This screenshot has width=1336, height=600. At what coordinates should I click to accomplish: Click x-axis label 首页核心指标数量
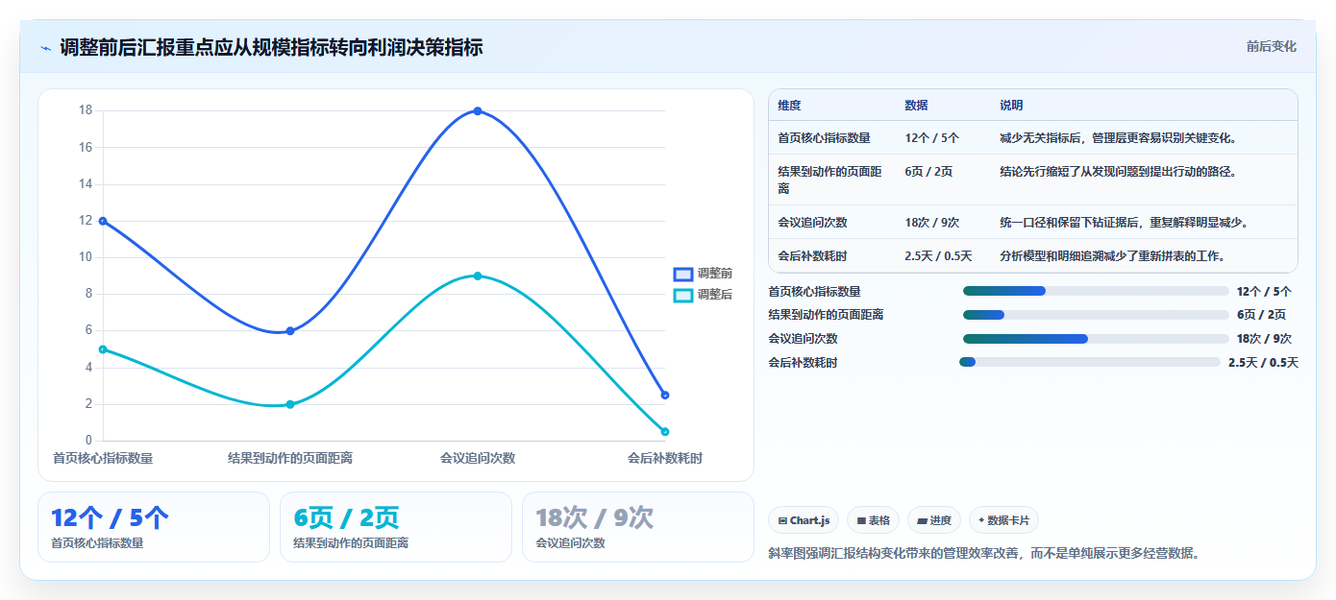click(103, 458)
